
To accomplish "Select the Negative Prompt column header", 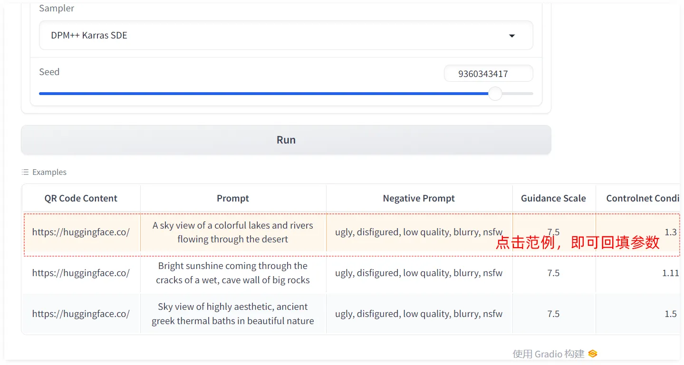I will tap(419, 198).
